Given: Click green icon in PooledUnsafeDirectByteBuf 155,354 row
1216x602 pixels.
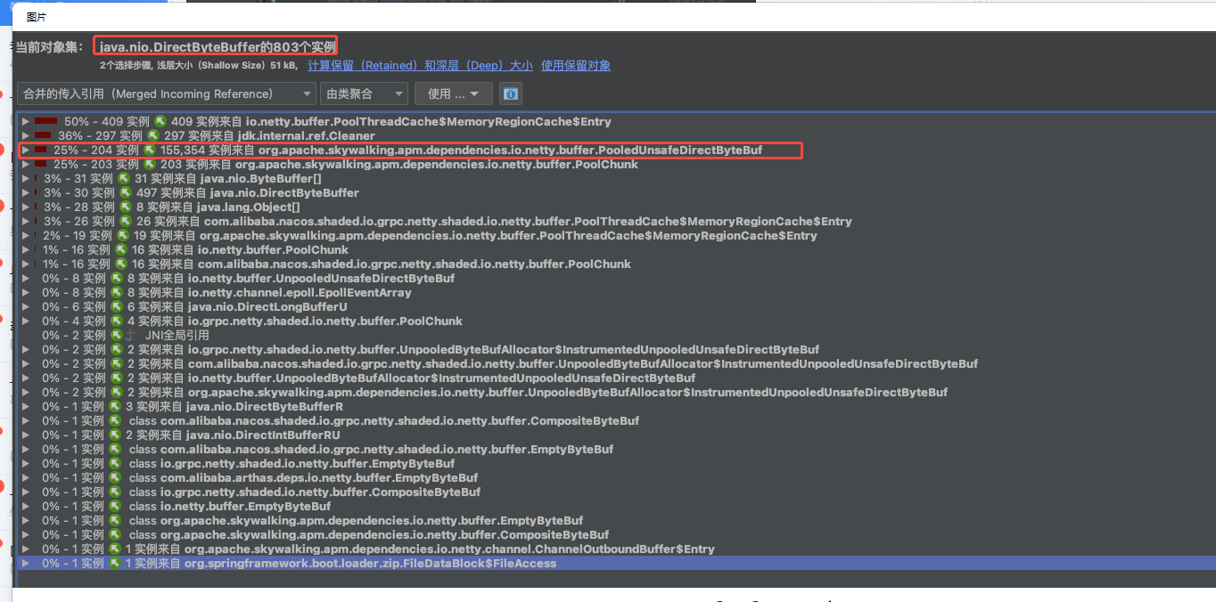Looking at the screenshot, I should pyautogui.click(x=150, y=150).
